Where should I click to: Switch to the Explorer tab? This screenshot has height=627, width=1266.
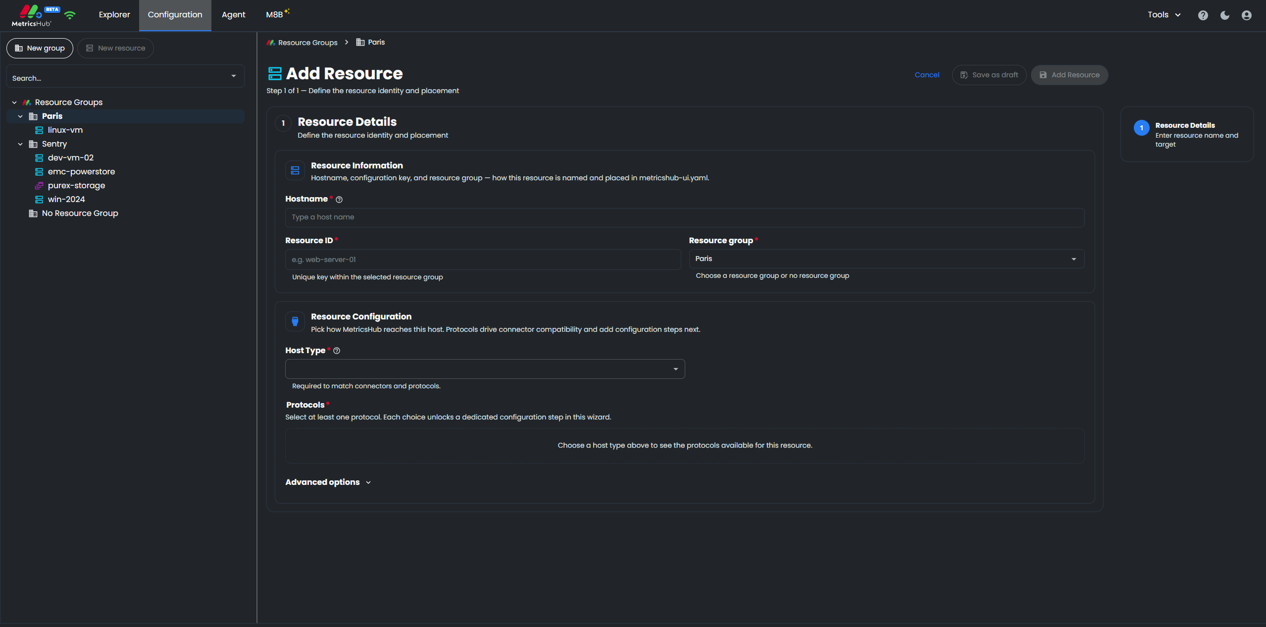(x=114, y=15)
